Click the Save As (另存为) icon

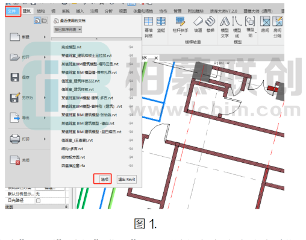[15, 97]
